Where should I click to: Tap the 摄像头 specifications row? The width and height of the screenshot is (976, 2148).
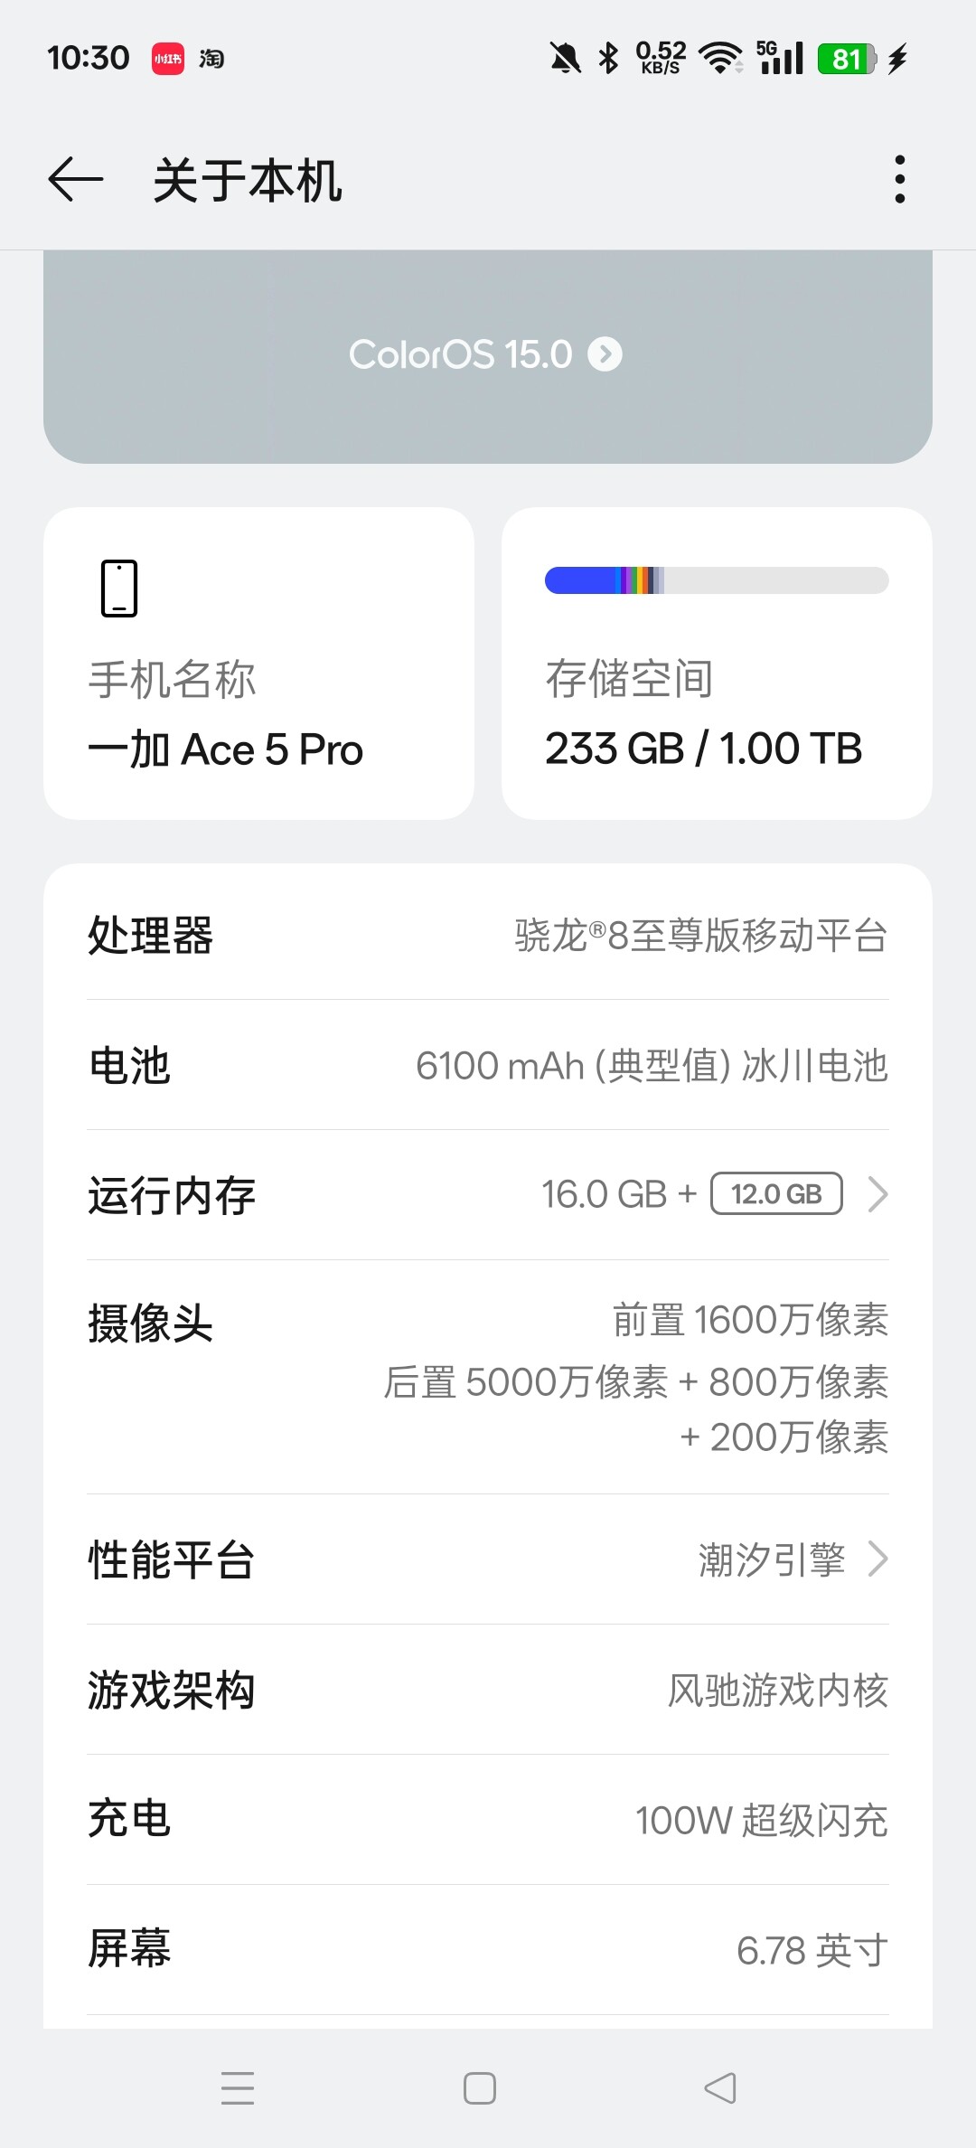coord(488,1377)
